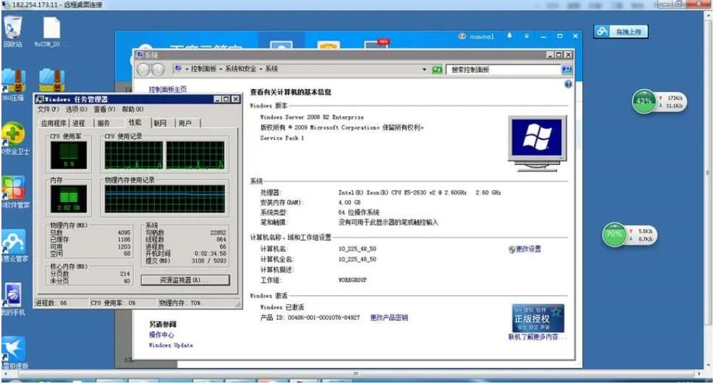Click the 43% green floating ball

pos(644,101)
